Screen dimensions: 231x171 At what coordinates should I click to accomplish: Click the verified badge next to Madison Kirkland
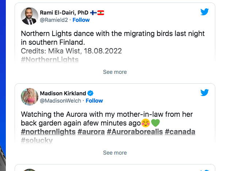90,93
